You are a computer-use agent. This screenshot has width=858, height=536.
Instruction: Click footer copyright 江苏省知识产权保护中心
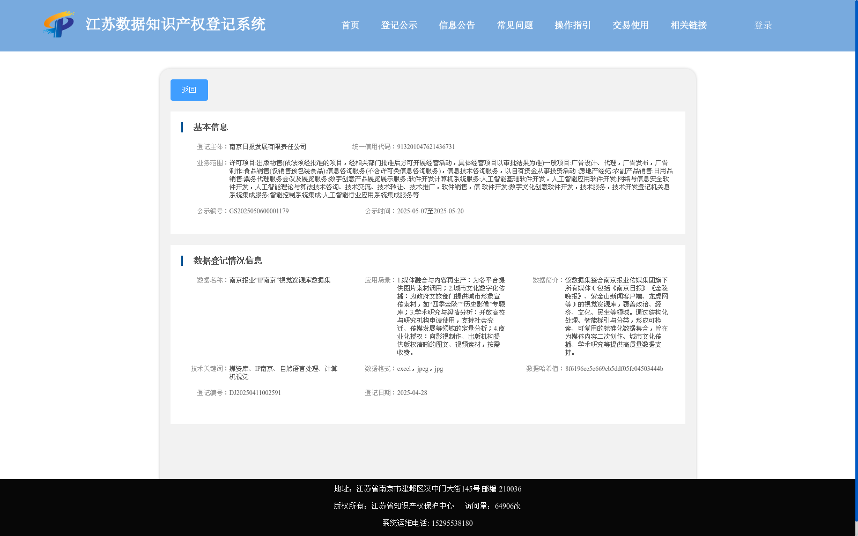click(412, 506)
